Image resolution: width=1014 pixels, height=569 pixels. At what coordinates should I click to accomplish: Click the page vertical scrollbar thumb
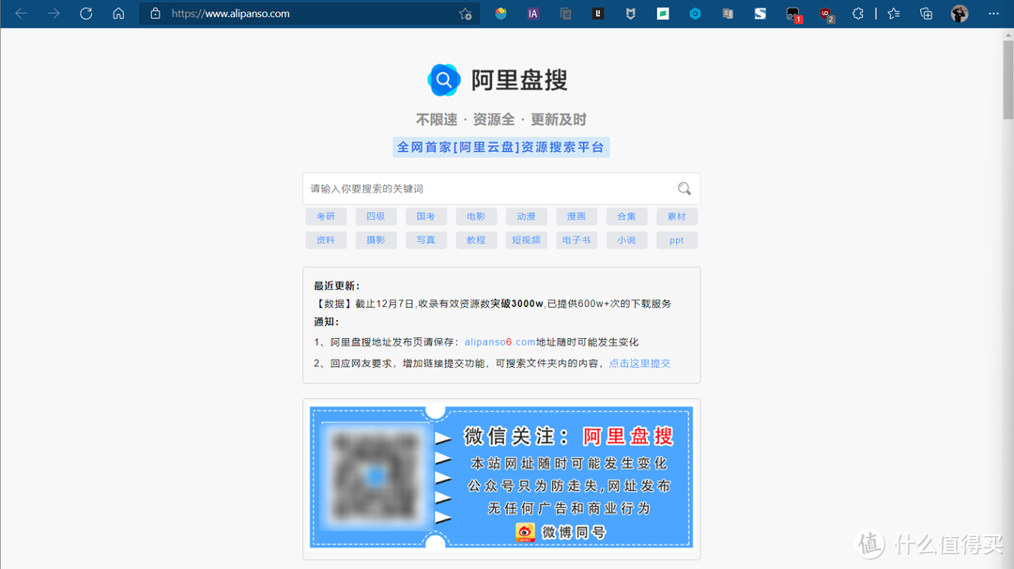[x=1008, y=80]
